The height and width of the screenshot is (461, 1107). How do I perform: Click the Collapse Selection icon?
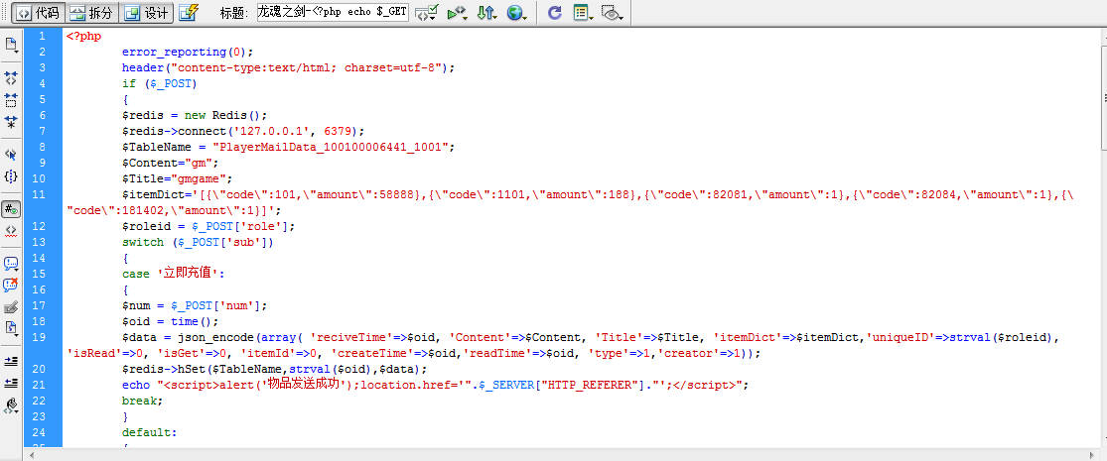click(11, 100)
